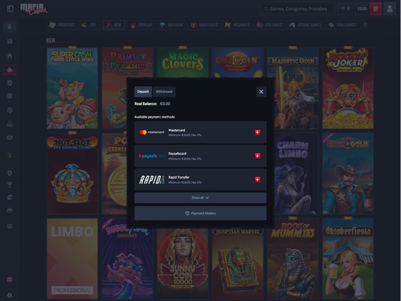Open the user profile icon
This screenshot has height=301, width=401.
point(390,9)
